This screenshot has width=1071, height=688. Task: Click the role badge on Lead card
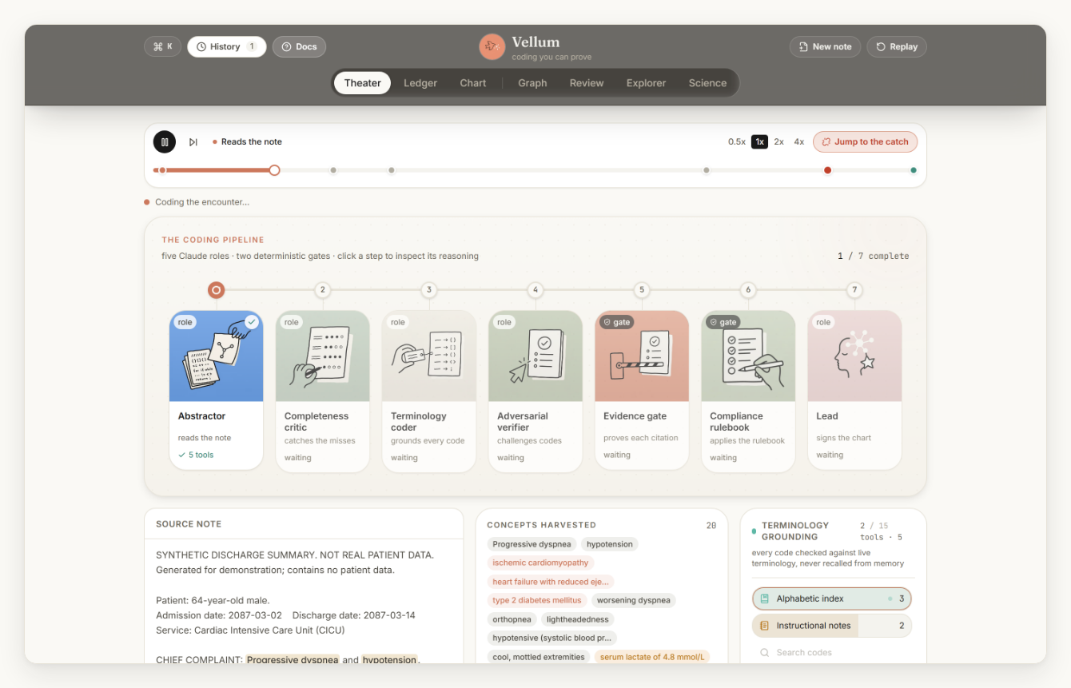pos(823,322)
